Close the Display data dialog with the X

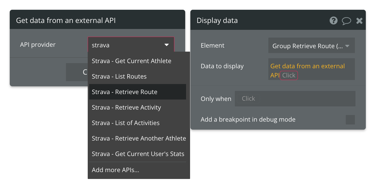359,20
